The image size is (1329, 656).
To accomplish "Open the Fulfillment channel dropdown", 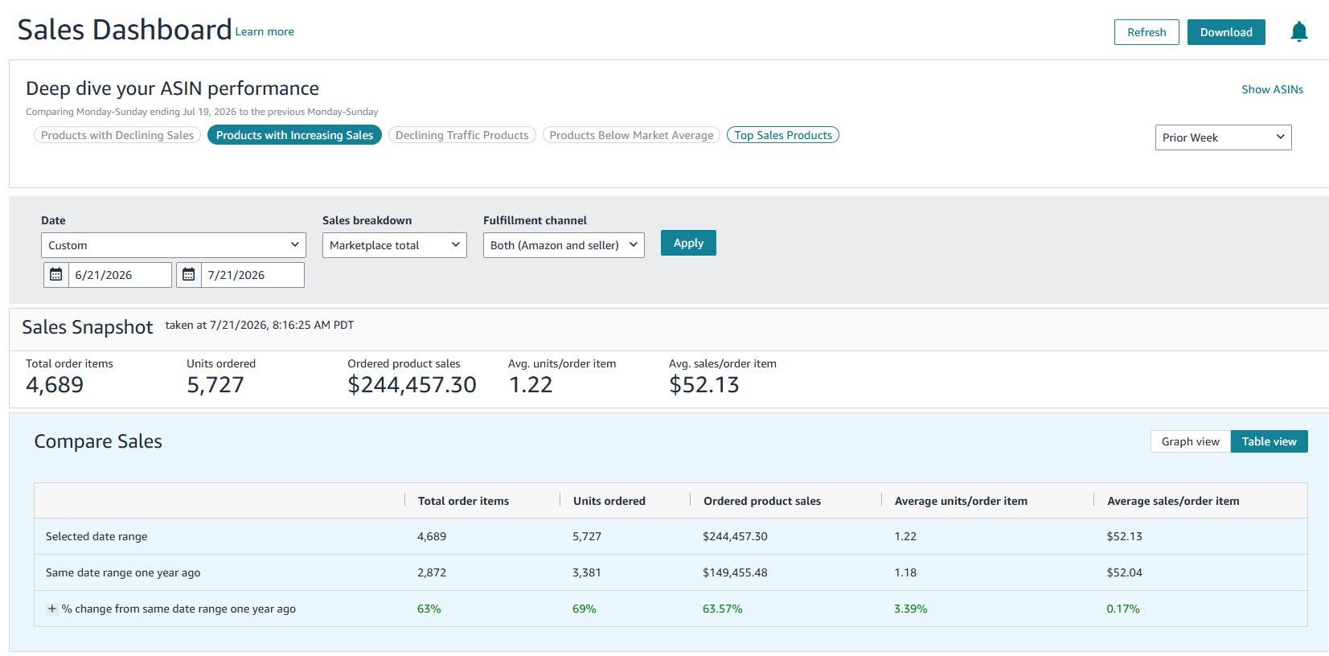I will pos(564,245).
